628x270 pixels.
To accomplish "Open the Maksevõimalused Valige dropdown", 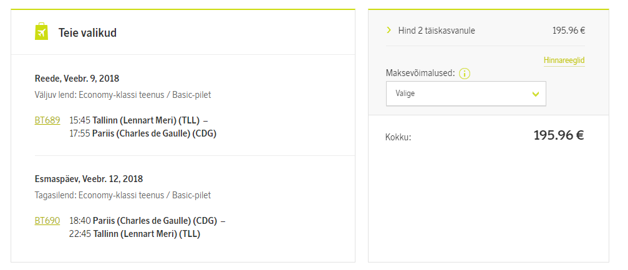I will pyautogui.click(x=466, y=94).
